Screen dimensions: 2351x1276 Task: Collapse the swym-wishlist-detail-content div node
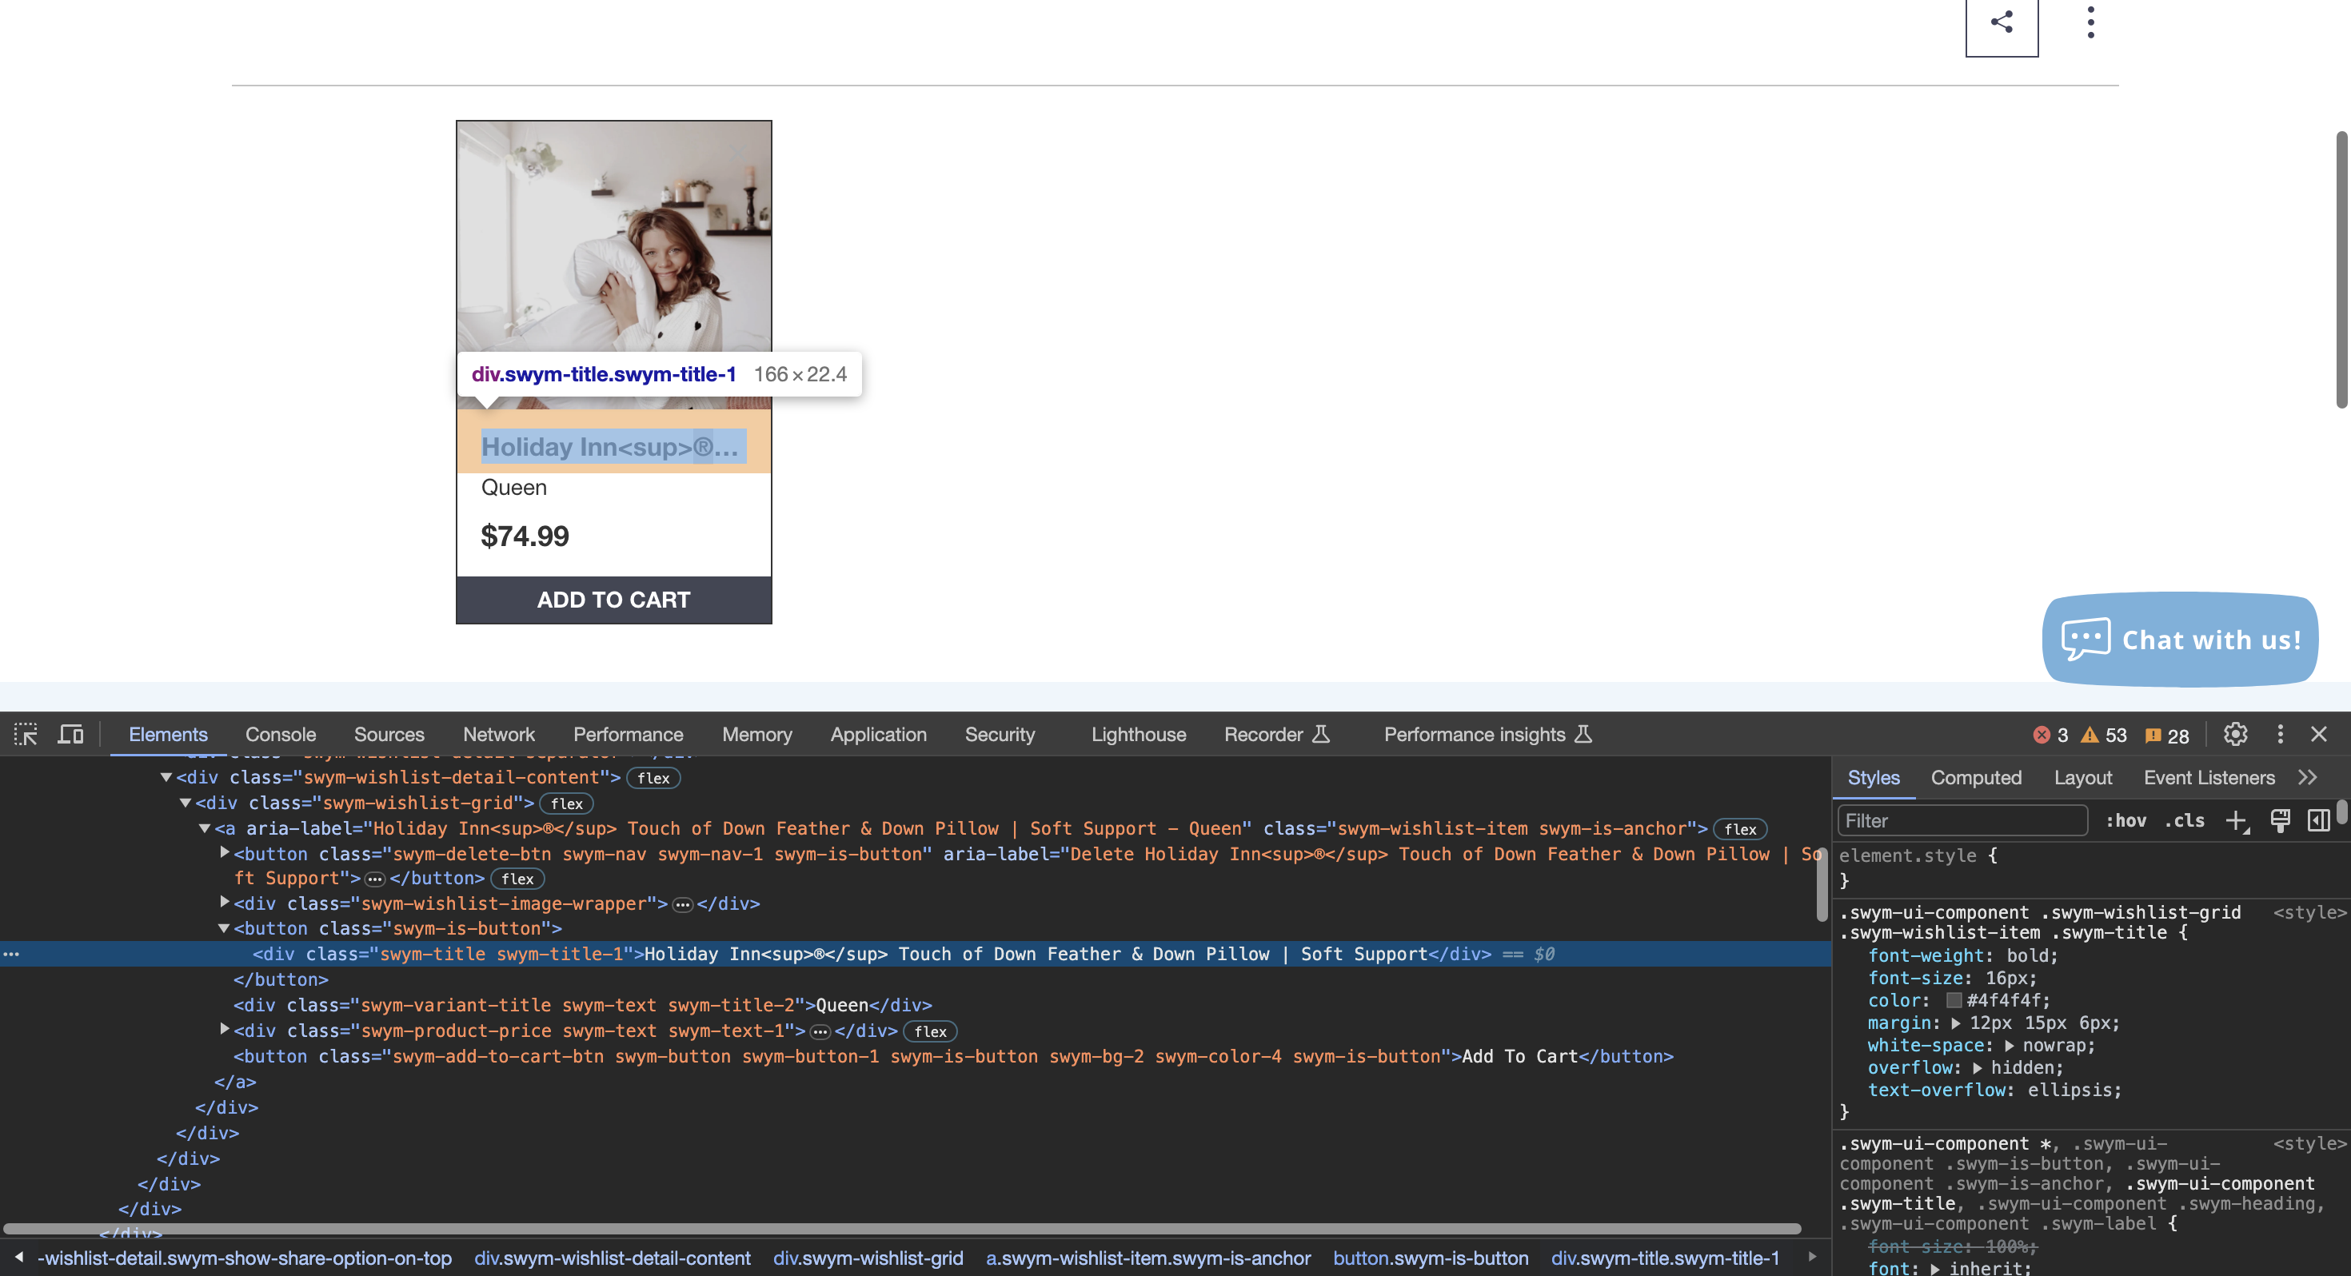point(166,778)
